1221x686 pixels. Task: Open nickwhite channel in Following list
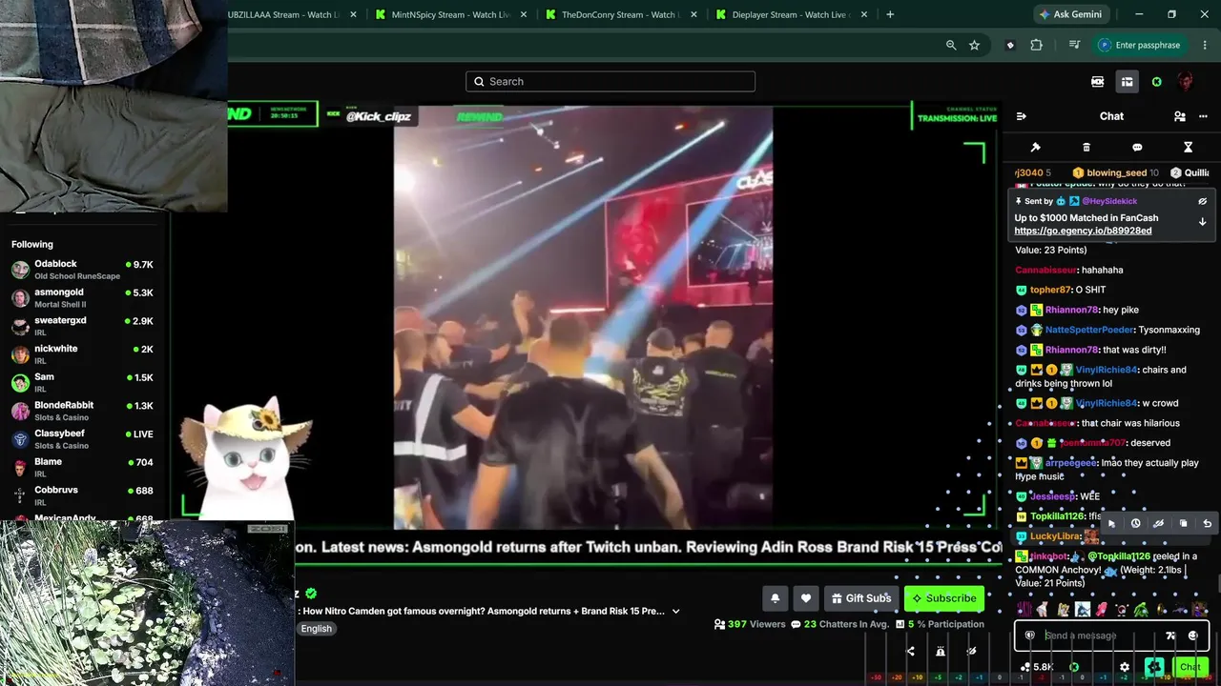[x=83, y=354]
